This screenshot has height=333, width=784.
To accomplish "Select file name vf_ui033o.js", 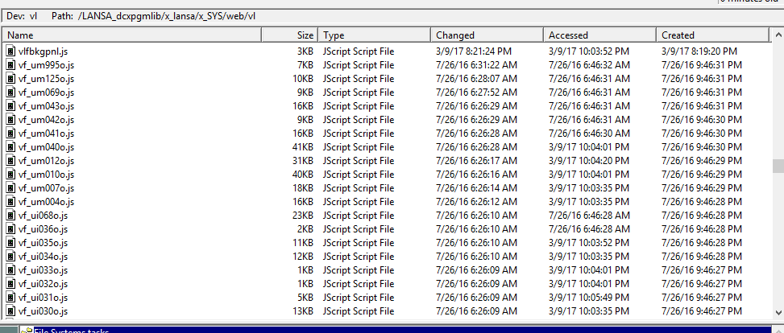I will [43, 270].
